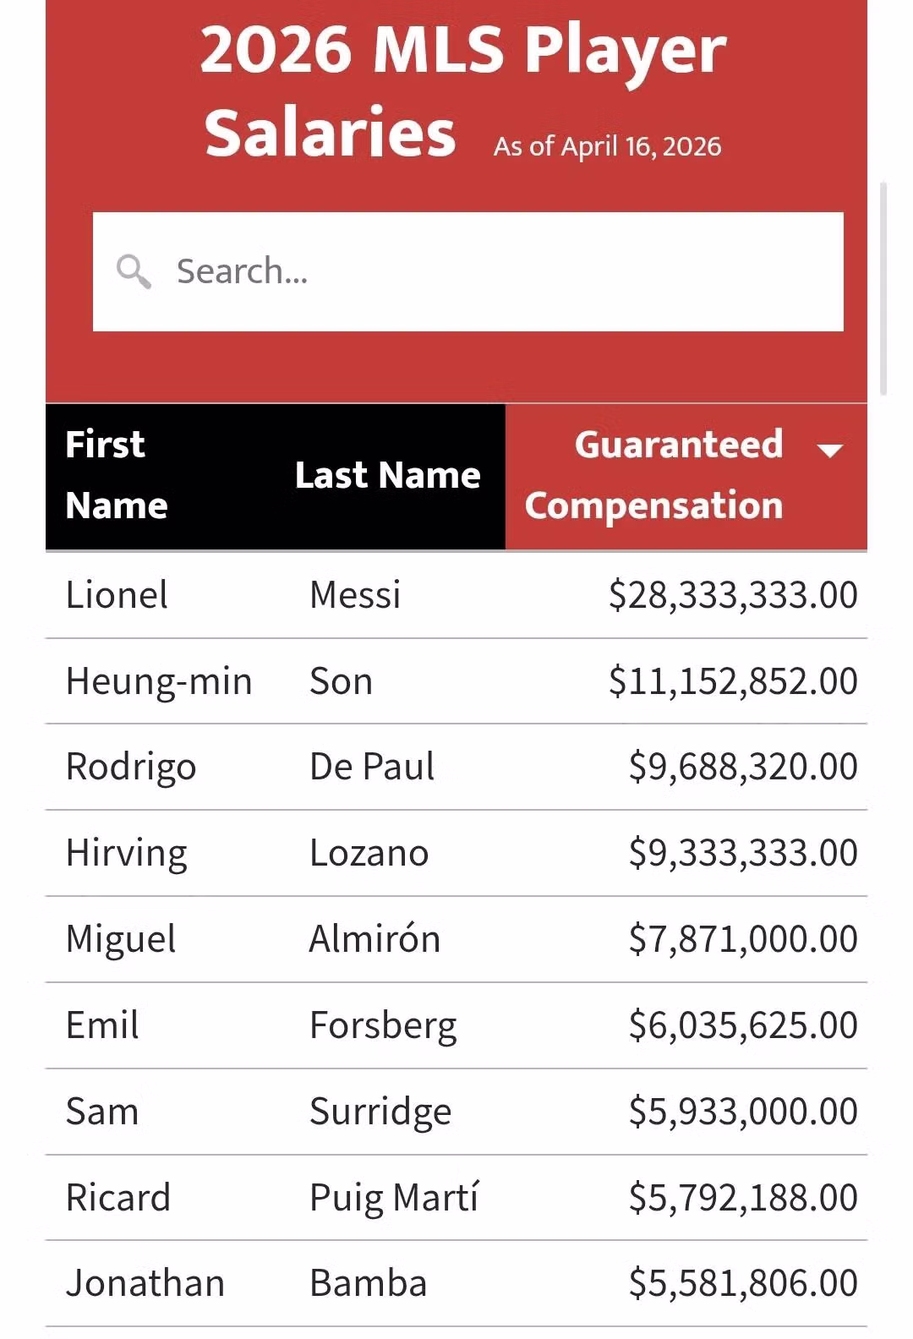913x1339 pixels.
Task: Click the Puig Martí last name cell
Action: (394, 1198)
